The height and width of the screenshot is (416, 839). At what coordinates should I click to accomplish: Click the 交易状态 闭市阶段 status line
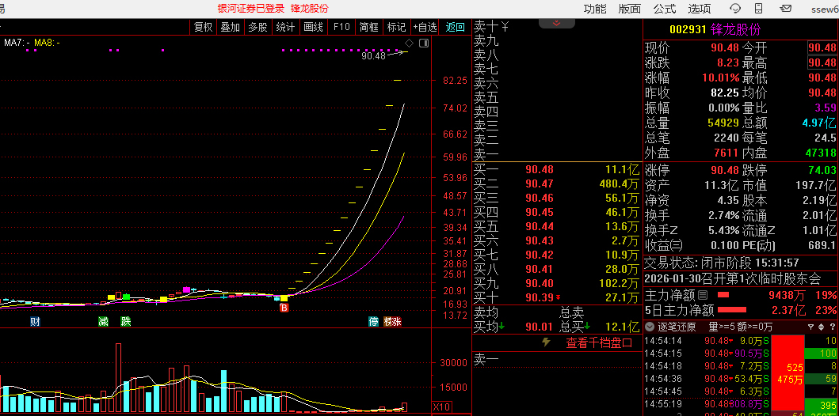[x=722, y=263]
